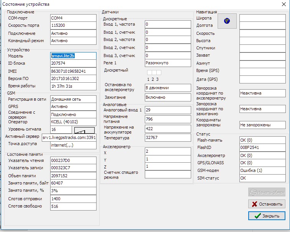Toggle discrete indicator box 3
Screen dimensions: 290x232
point(159,72)
